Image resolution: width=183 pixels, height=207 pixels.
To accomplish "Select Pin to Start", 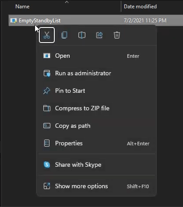I will tap(96, 91).
